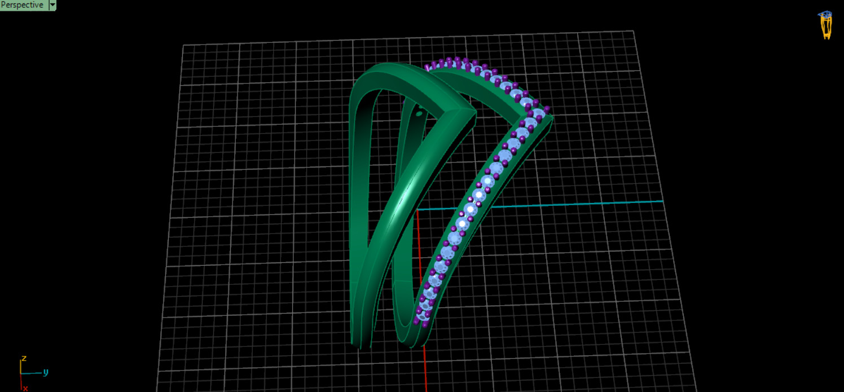Screen dimensions: 844x392
Task: Open the Perspective viewport dropdown arrow
Action: tap(52, 5)
